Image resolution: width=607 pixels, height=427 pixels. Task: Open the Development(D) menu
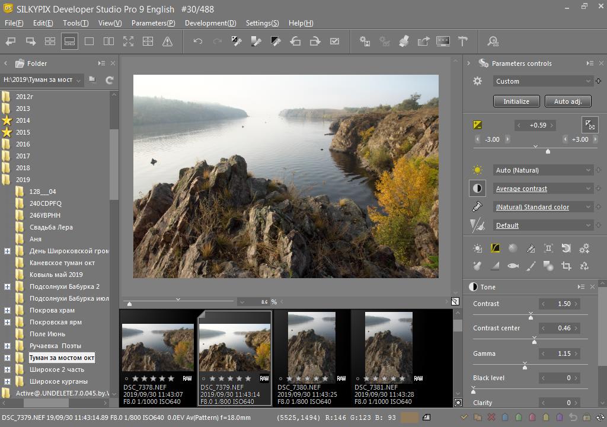pos(210,23)
